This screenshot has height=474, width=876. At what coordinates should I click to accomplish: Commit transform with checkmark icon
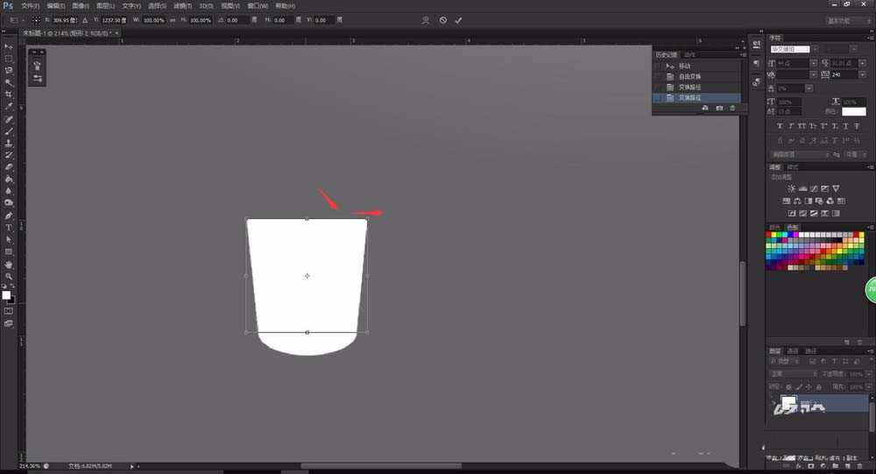(457, 19)
